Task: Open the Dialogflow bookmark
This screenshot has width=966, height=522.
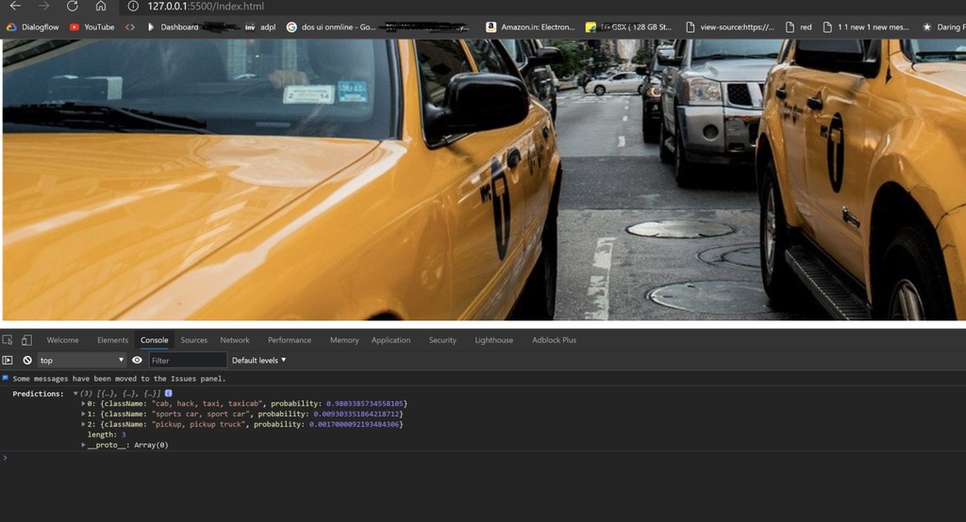Action: [33, 27]
